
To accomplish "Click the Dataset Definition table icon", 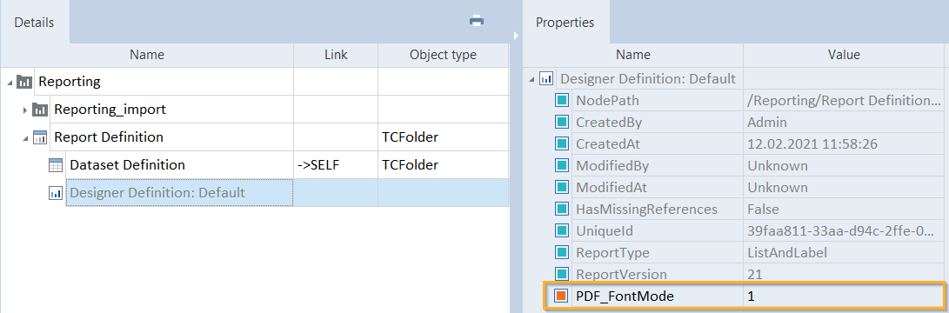I will (x=56, y=165).
